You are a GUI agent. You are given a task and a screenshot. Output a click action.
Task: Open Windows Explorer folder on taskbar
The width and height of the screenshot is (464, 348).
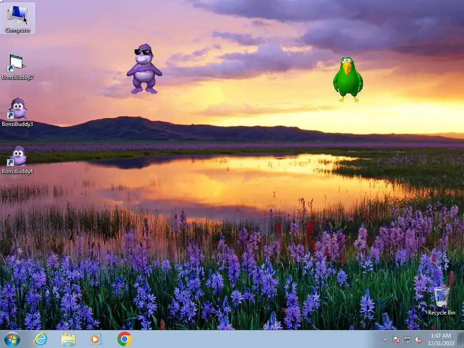point(68,339)
